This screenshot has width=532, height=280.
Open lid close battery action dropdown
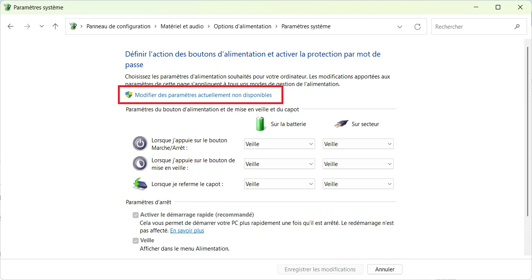(280, 184)
